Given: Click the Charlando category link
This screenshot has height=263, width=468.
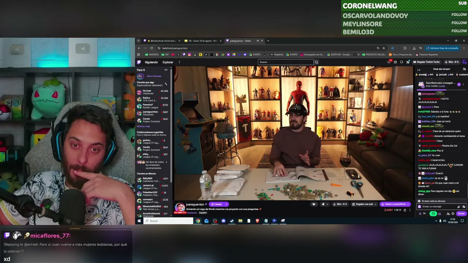Looking at the screenshot, I should point(192,213).
